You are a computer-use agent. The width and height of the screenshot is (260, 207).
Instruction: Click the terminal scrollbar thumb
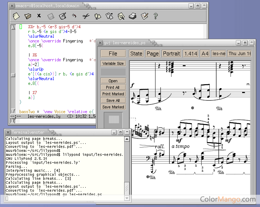[x=127, y=189]
